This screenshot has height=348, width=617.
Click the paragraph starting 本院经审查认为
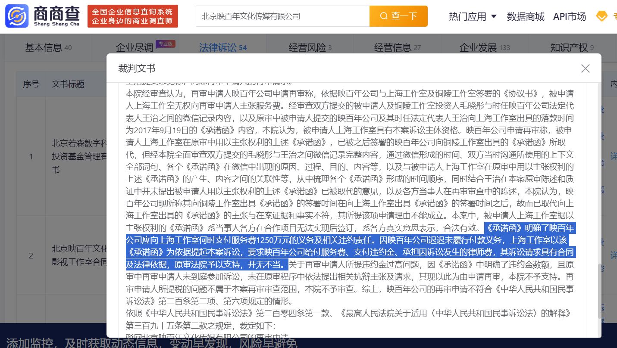pyautogui.click(x=350, y=196)
